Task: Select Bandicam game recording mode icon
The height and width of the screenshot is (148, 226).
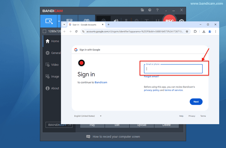Action: point(86,18)
